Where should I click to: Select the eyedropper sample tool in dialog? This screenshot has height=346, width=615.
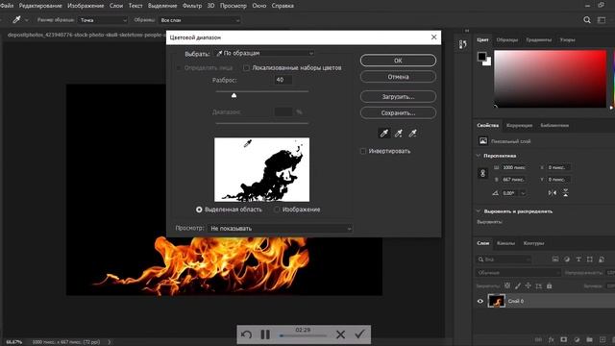384,134
